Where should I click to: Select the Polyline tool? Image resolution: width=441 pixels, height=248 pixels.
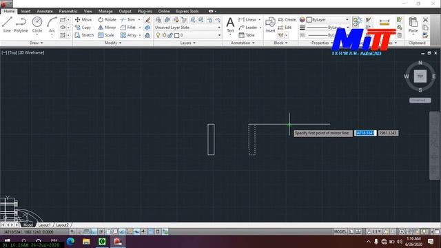21,25
